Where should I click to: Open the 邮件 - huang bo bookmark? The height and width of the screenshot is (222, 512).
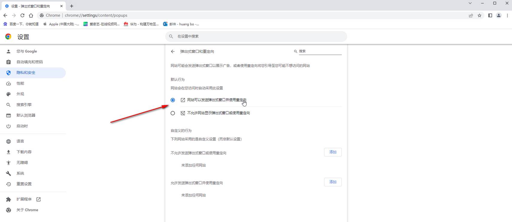coord(181,24)
